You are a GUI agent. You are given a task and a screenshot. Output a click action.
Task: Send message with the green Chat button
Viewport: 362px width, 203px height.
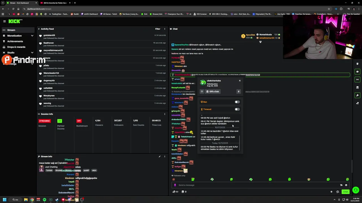tap(346, 192)
